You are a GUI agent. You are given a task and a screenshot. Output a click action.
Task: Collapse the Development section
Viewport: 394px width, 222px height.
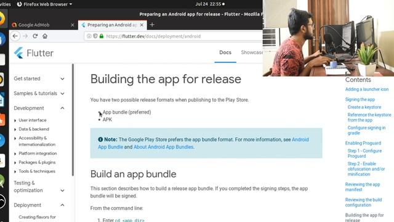pyautogui.click(x=39, y=108)
